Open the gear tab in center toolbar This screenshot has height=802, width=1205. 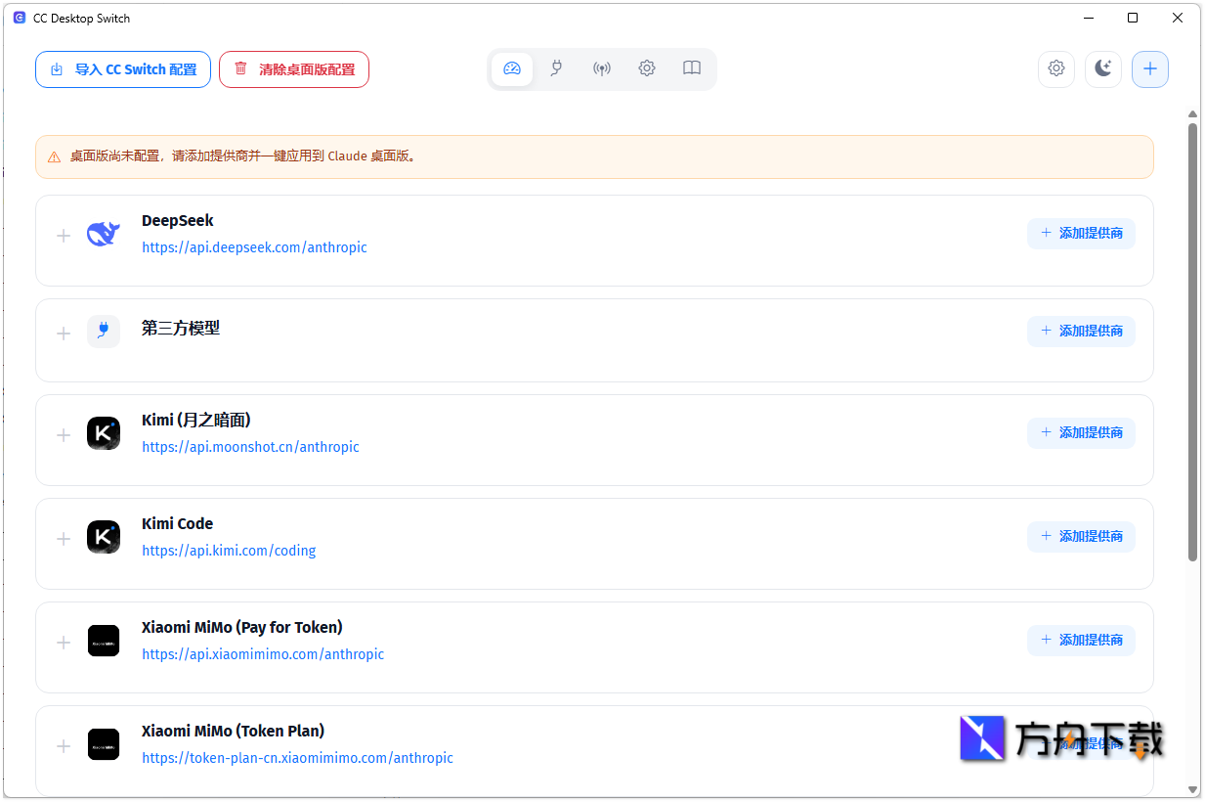coord(647,68)
